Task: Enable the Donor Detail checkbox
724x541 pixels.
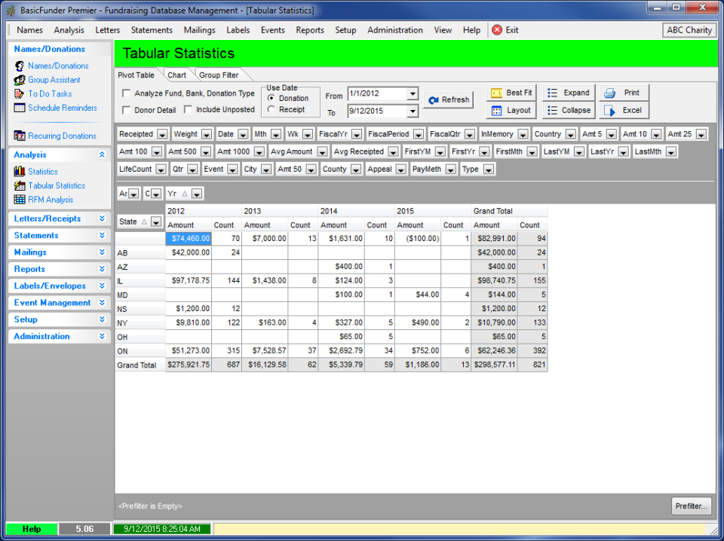Action: coord(125,110)
